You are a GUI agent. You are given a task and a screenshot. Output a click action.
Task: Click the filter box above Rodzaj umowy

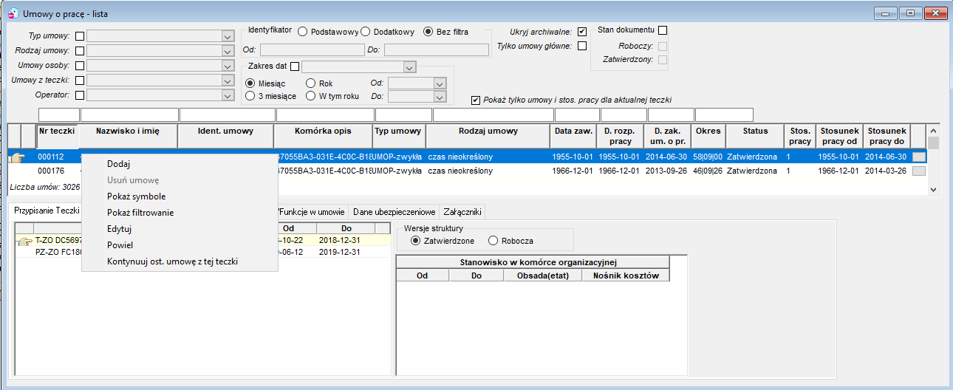pyautogui.click(x=493, y=114)
